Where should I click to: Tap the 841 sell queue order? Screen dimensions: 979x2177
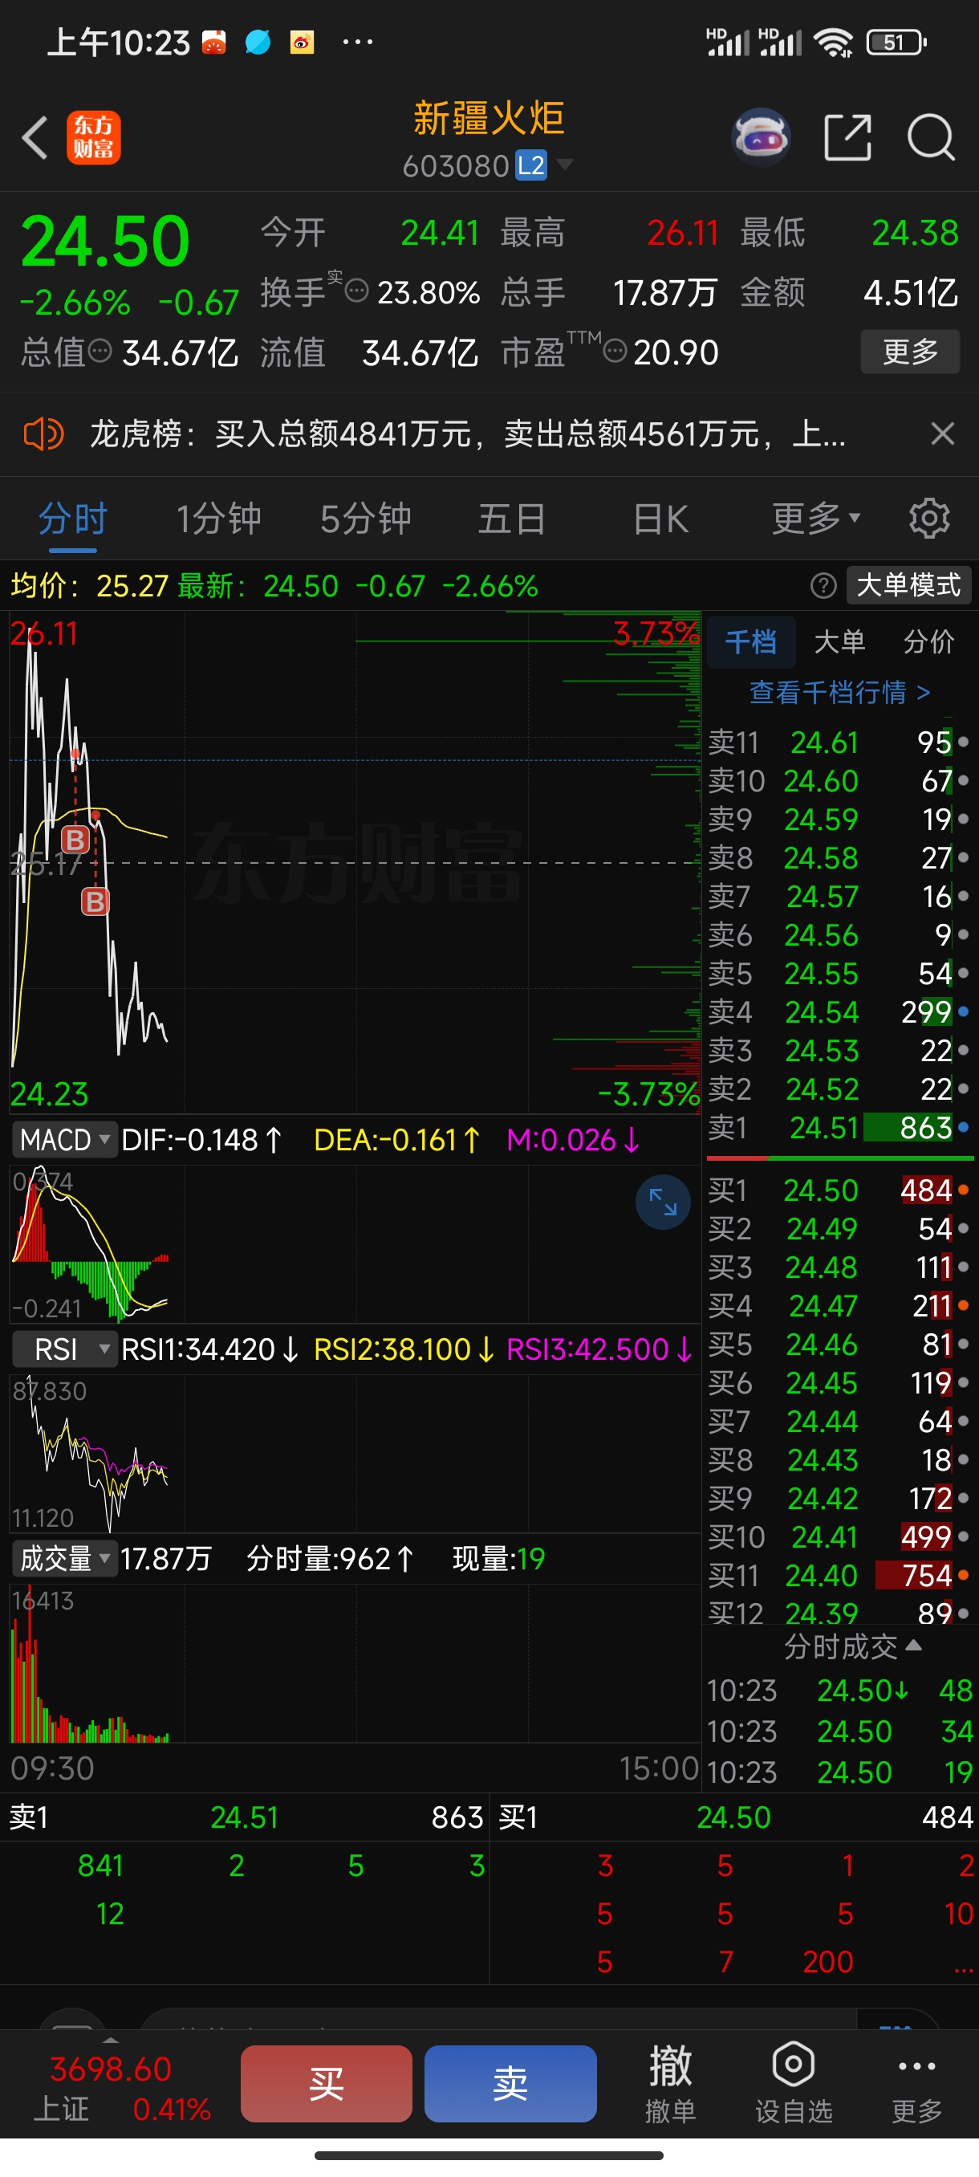coord(100,1866)
